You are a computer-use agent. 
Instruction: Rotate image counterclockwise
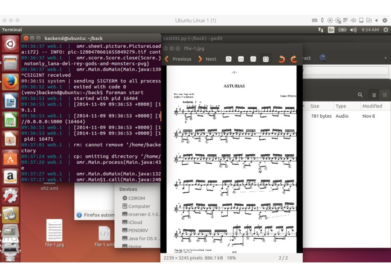281,59
